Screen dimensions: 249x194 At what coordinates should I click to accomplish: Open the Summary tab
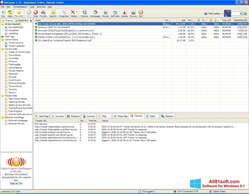[58, 116]
